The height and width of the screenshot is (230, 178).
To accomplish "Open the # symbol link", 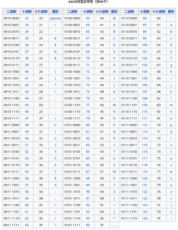I will point(55,38).
